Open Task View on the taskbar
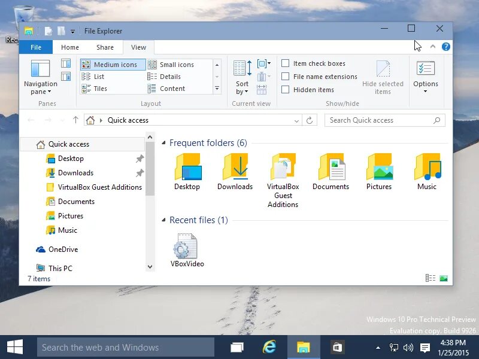 pyautogui.click(x=237, y=347)
